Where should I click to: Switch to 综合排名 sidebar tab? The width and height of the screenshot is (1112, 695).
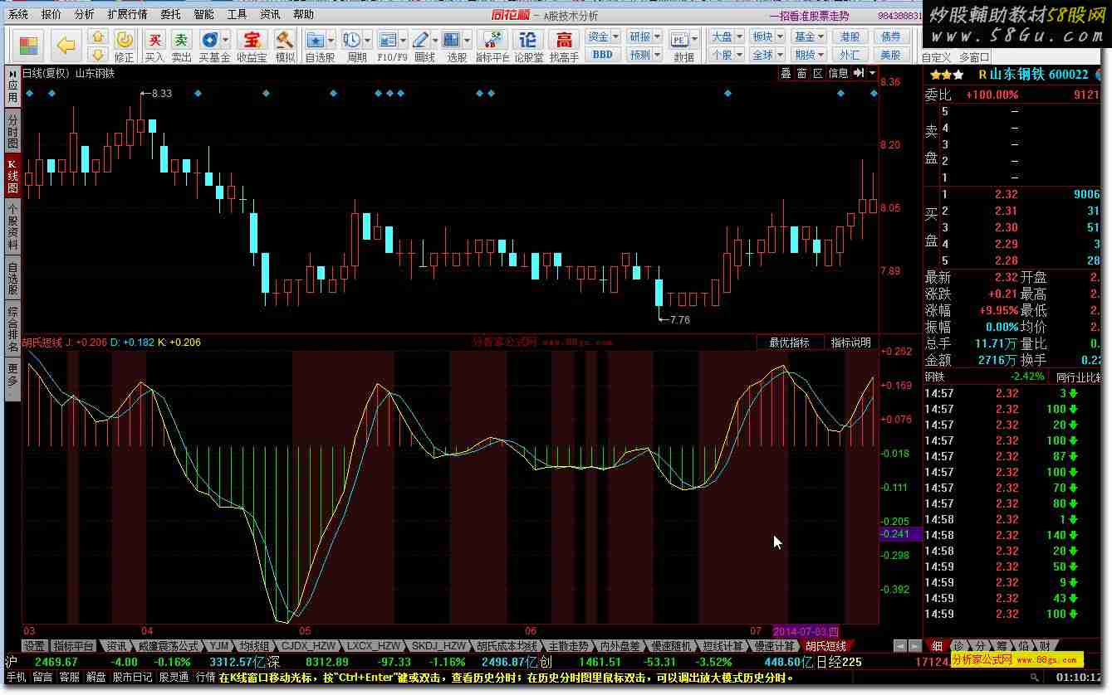12,328
